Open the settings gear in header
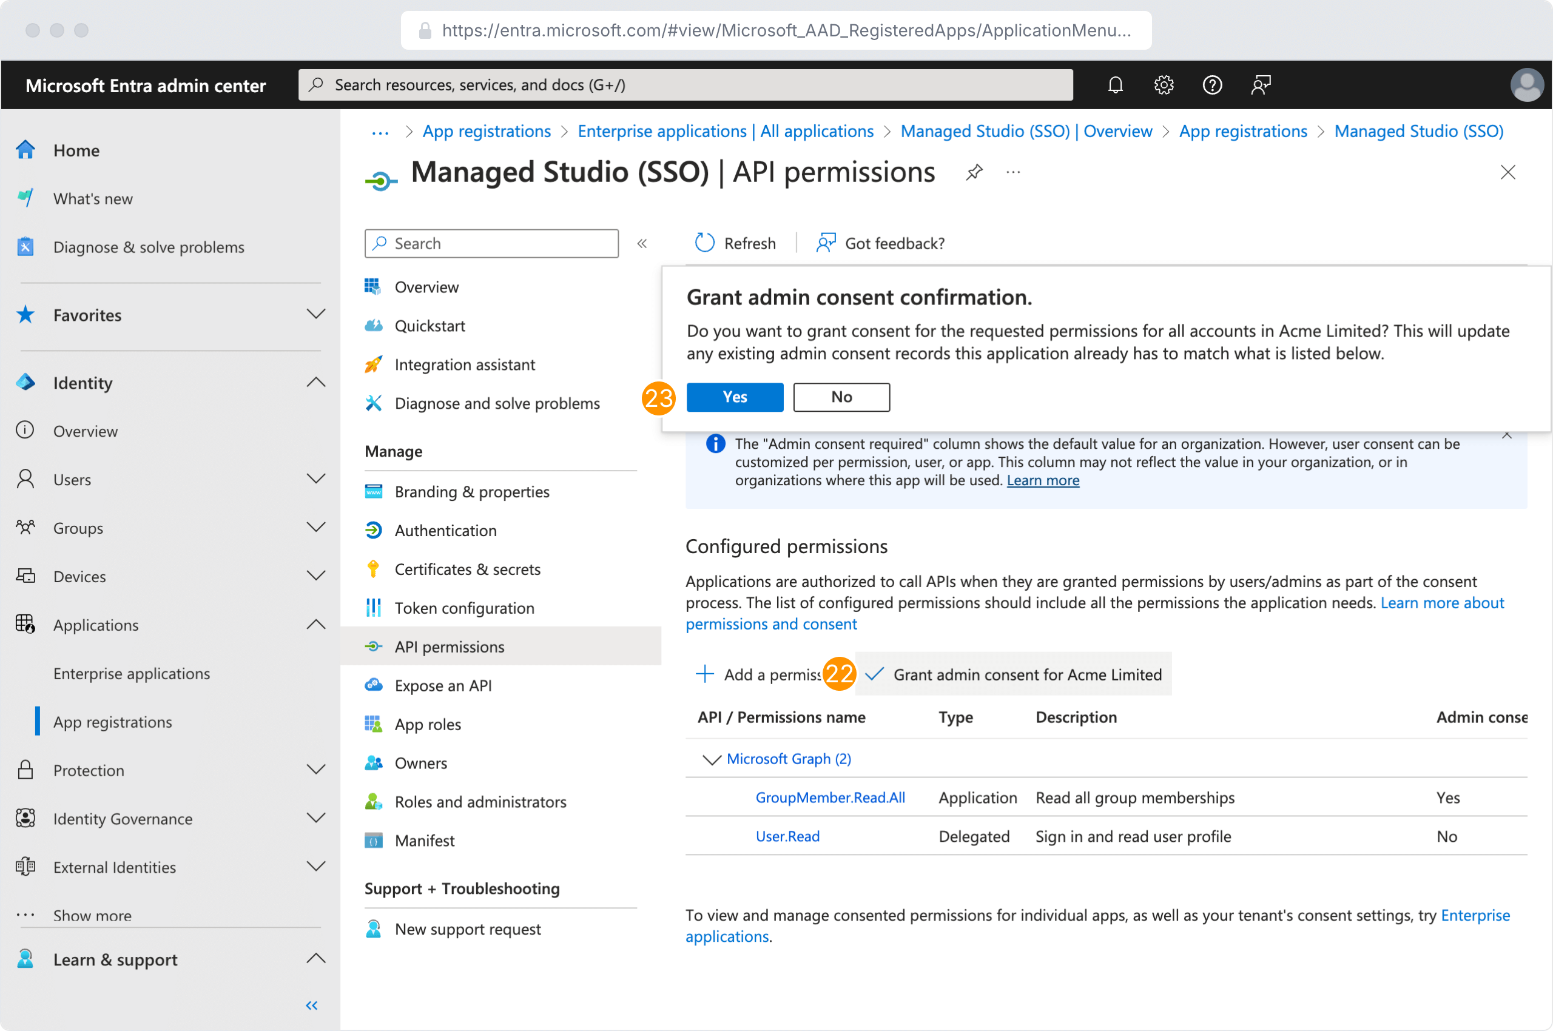 [1163, 85]
